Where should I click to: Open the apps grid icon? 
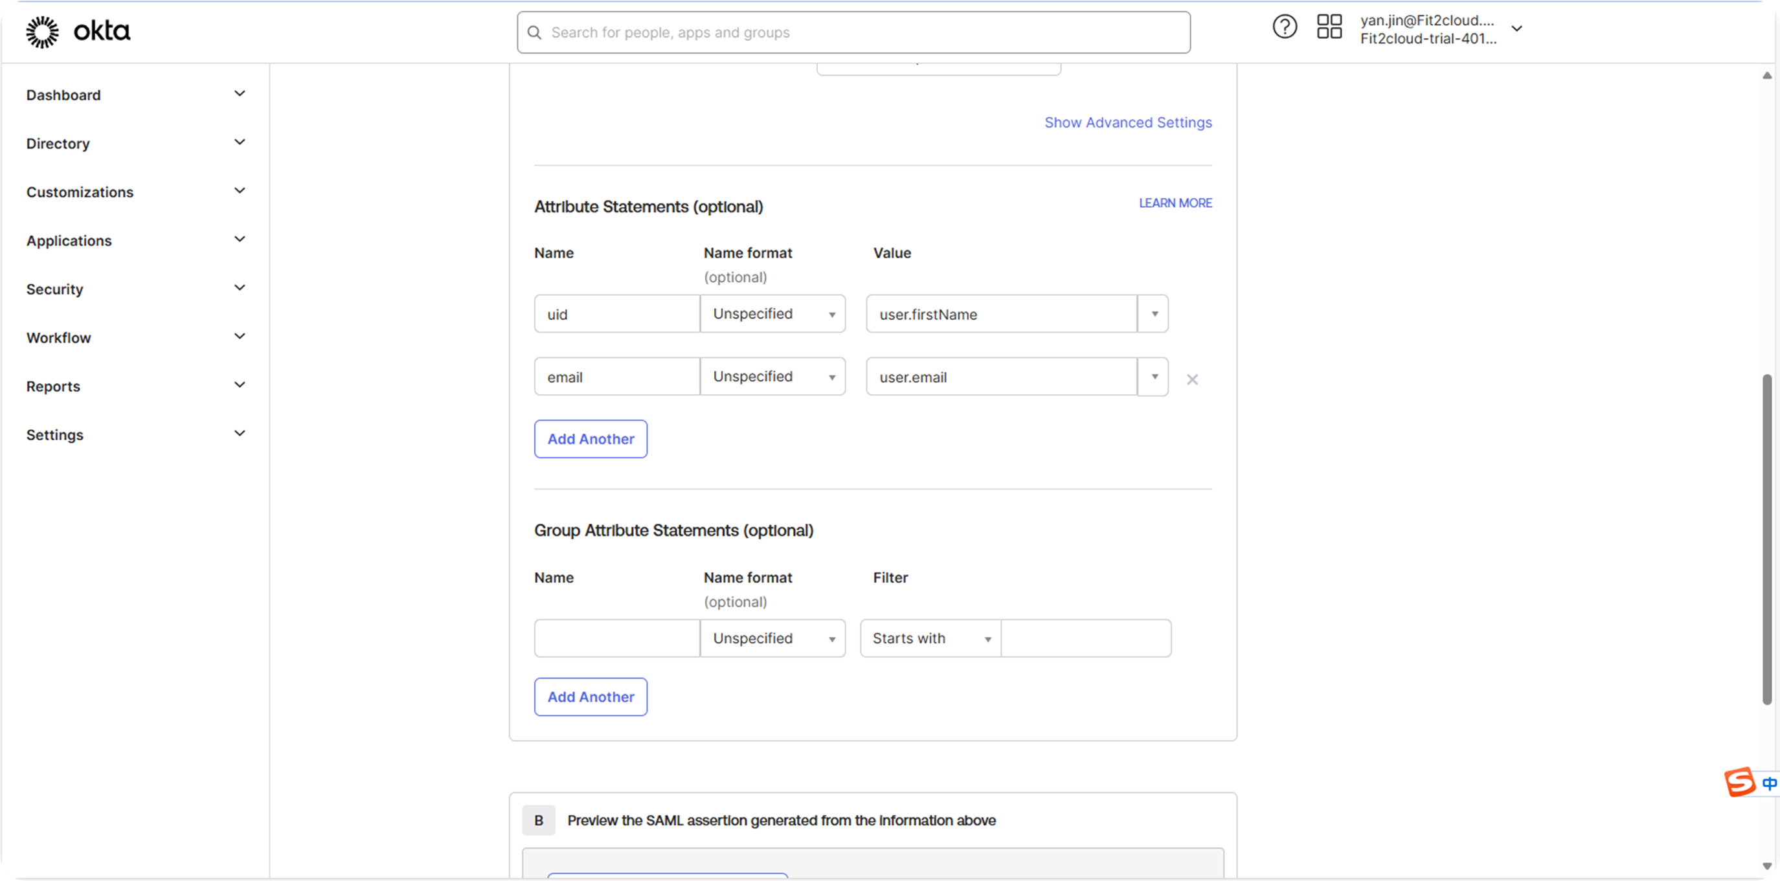pos(1329,27)
